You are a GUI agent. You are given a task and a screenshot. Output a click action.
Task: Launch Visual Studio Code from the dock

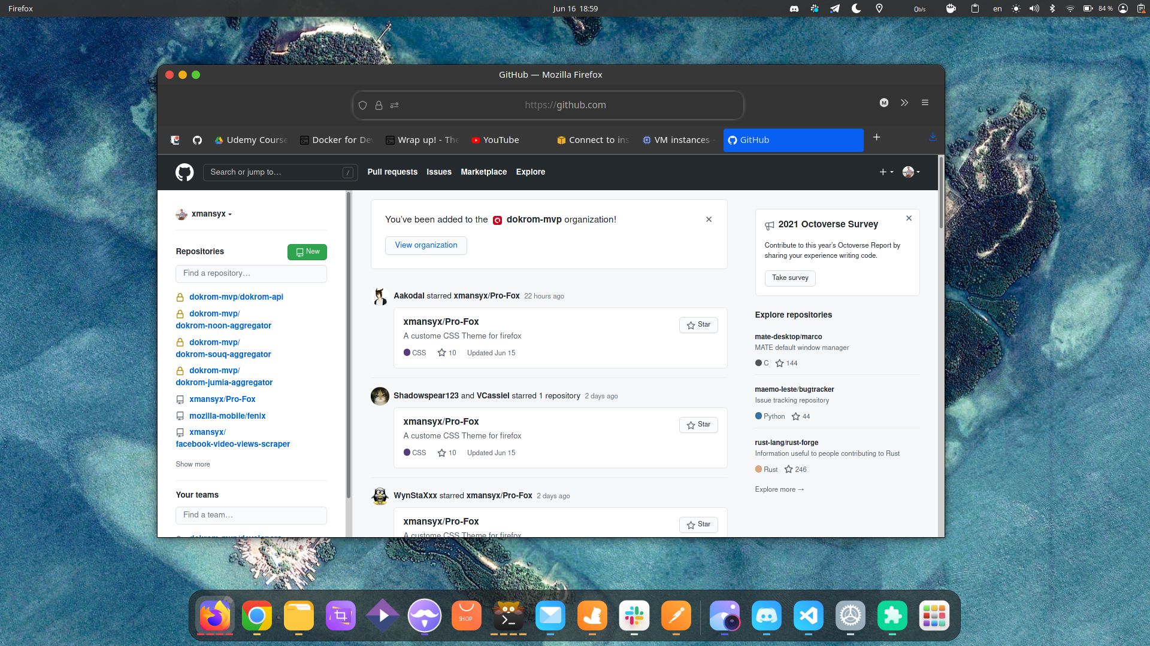tap(809, 615)
